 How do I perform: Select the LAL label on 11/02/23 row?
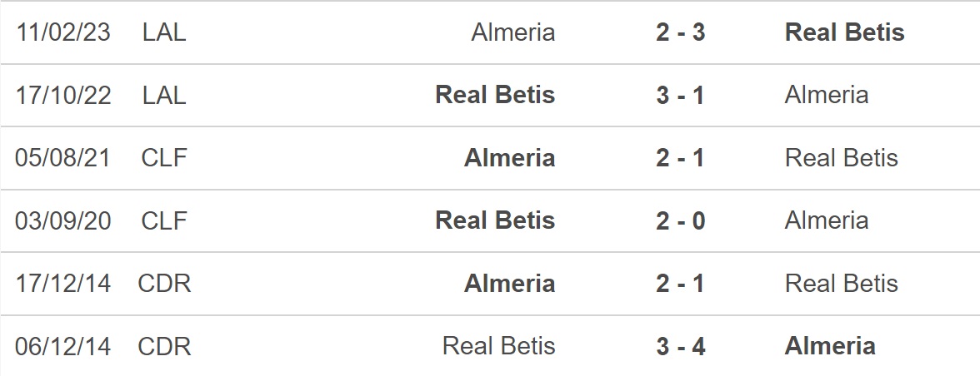[164, 32]
